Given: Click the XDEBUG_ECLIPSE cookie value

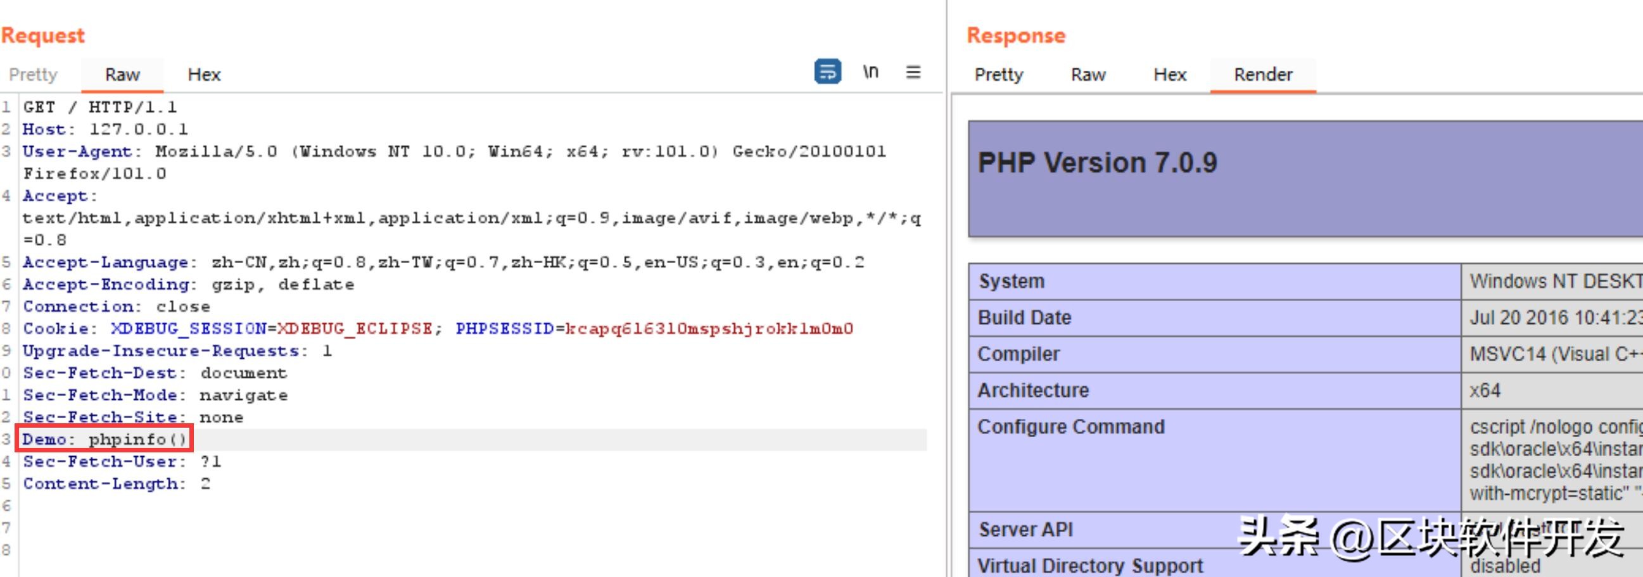Looking at the screenshot, I should 354,328.
